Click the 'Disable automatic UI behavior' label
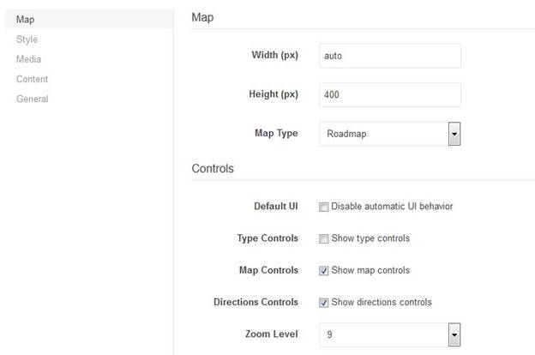This screenshot has height=355, width=535. [x=392, y=206]
